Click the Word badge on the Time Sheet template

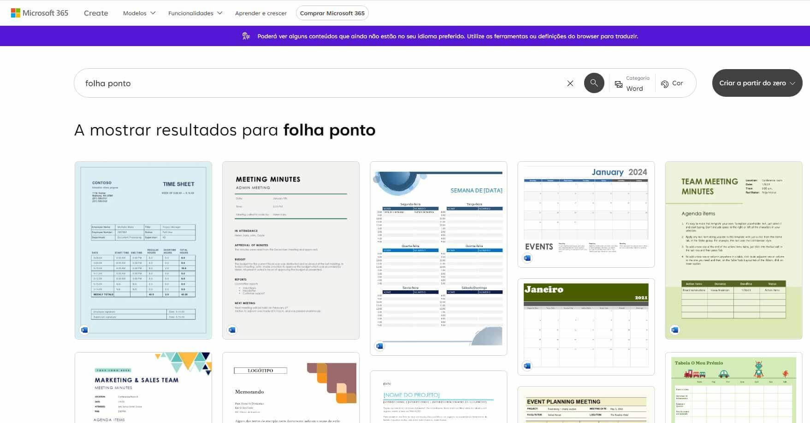coord(84,330)
